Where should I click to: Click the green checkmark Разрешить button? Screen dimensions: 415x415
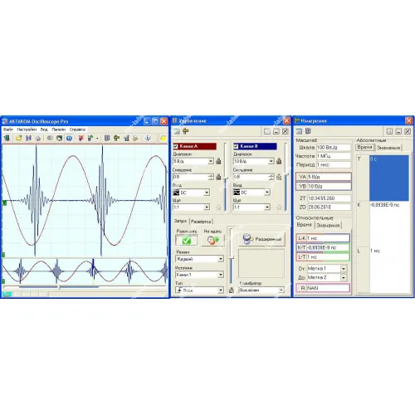tap(187, 240)
